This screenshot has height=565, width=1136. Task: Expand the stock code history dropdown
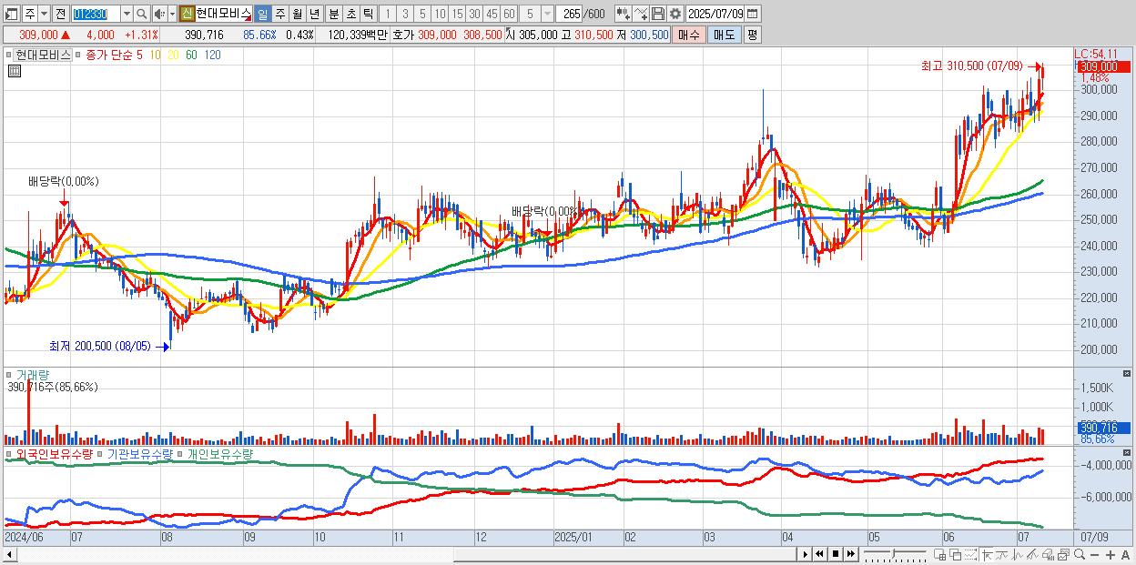click(127, 14)
